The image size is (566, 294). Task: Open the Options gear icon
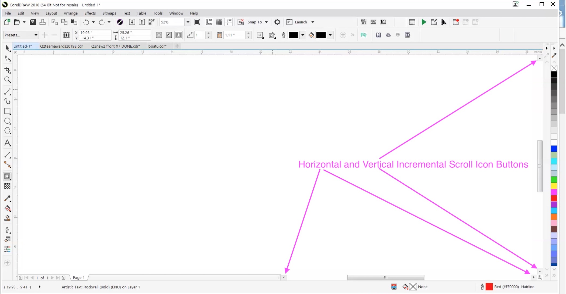click(277, 22)
